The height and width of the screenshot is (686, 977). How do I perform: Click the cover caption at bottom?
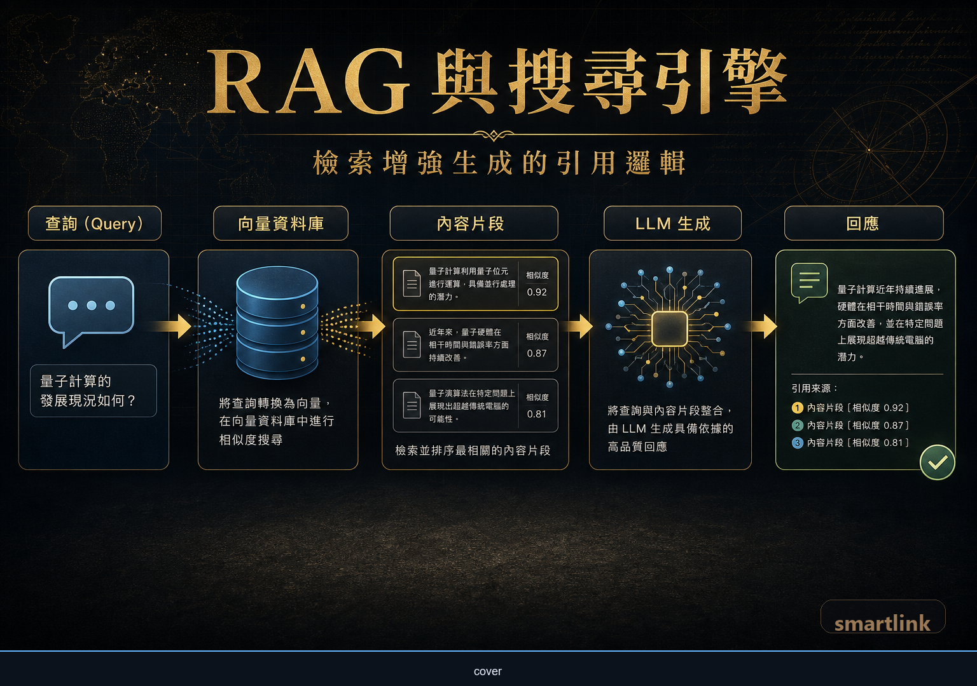488,671
